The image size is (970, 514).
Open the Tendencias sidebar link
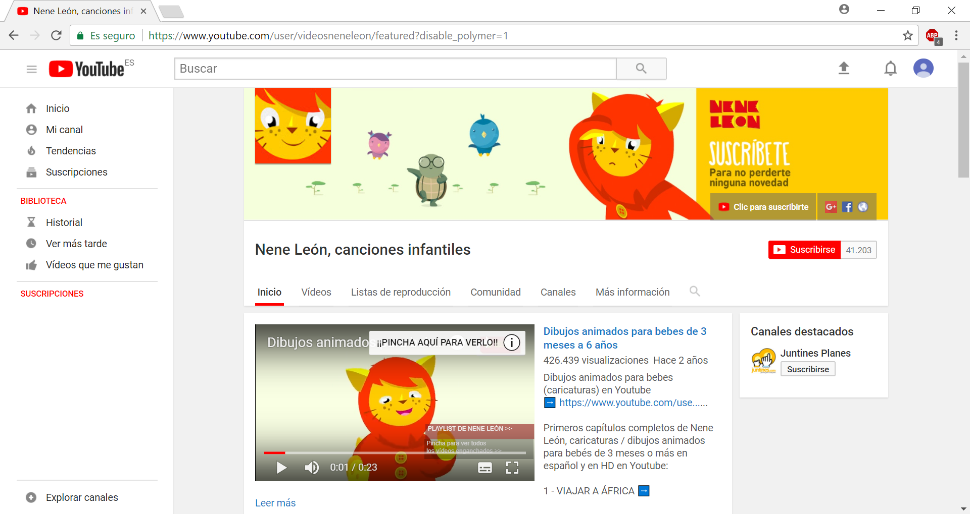pos(71,151)
